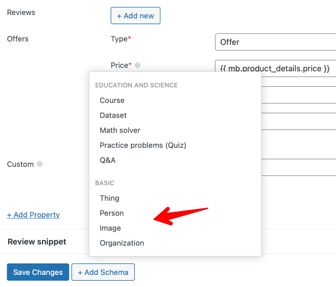Expand the Review snippet schema section

click(x=37, y=242)
